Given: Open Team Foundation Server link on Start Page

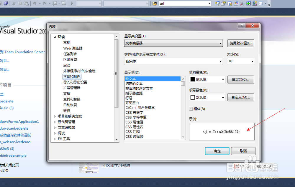Looking at the screenshot, I should (22, 52).
